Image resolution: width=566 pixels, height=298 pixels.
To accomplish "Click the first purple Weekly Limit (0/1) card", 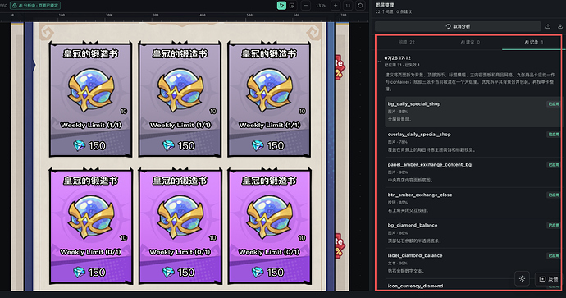I will 91,227.
